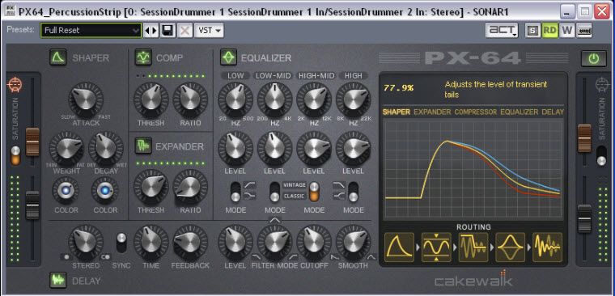Toggle the Comp module enable icon
The width and height of the screenshot is (615, 296).
point(143,57)
